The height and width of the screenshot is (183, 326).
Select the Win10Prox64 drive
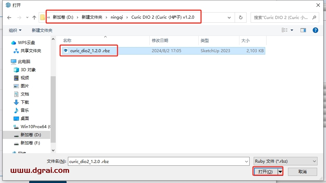pos(32,126)
